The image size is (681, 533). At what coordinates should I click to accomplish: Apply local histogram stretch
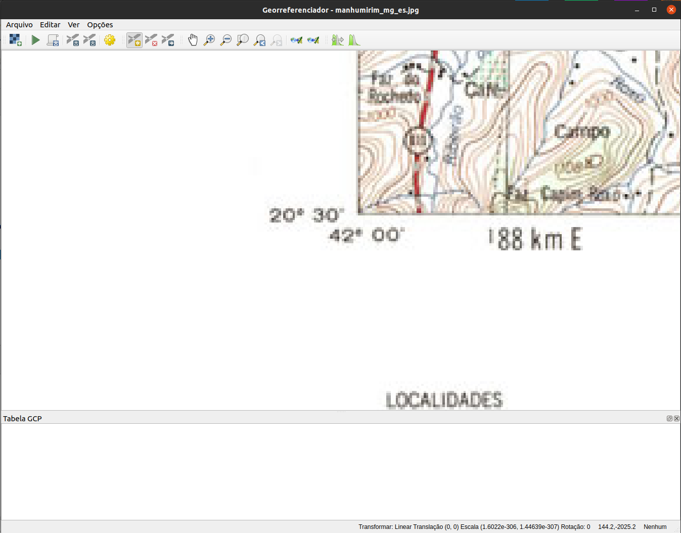[x=354, y=40]
